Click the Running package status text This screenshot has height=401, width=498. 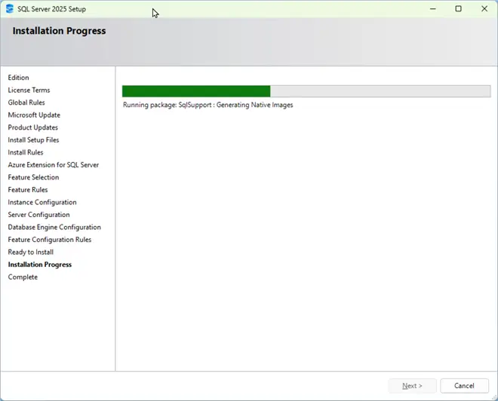pos(208,105)
